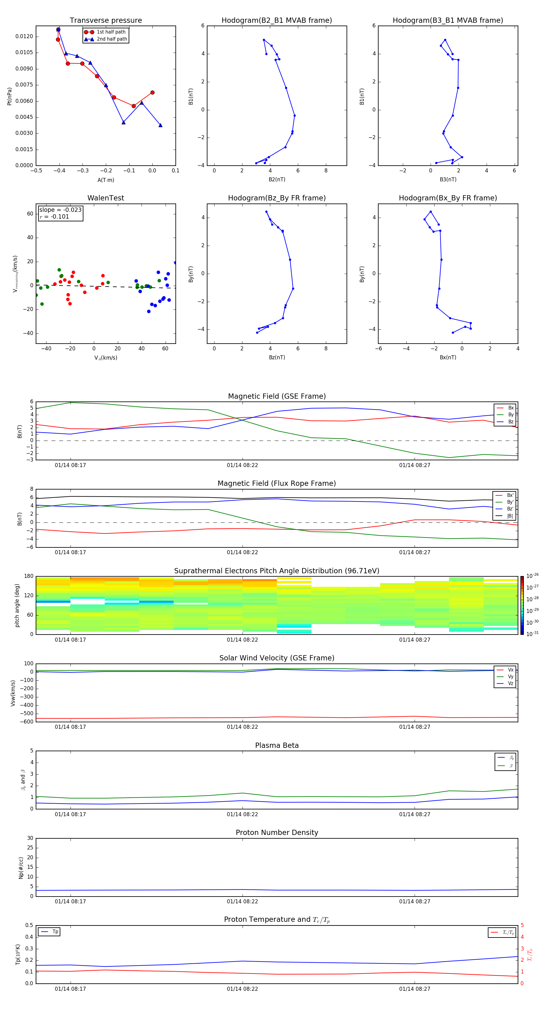Select the By entry in GSE Frame legend
554x1016 pixels.
coord(505,414)
